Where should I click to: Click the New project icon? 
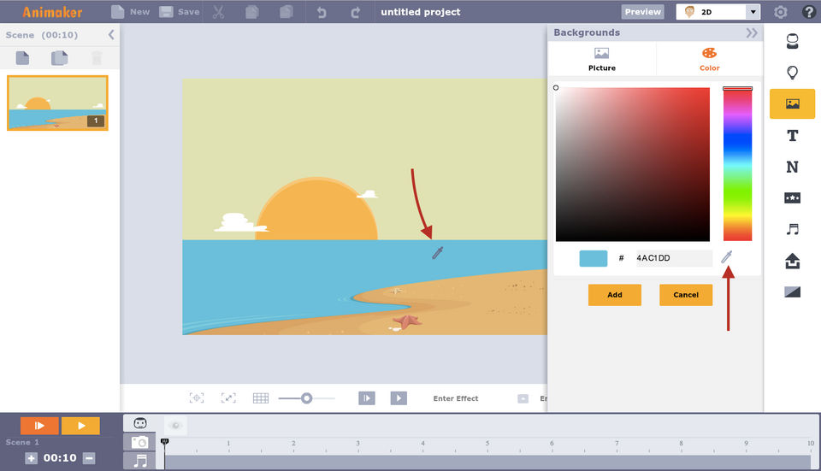pos(118,12)
